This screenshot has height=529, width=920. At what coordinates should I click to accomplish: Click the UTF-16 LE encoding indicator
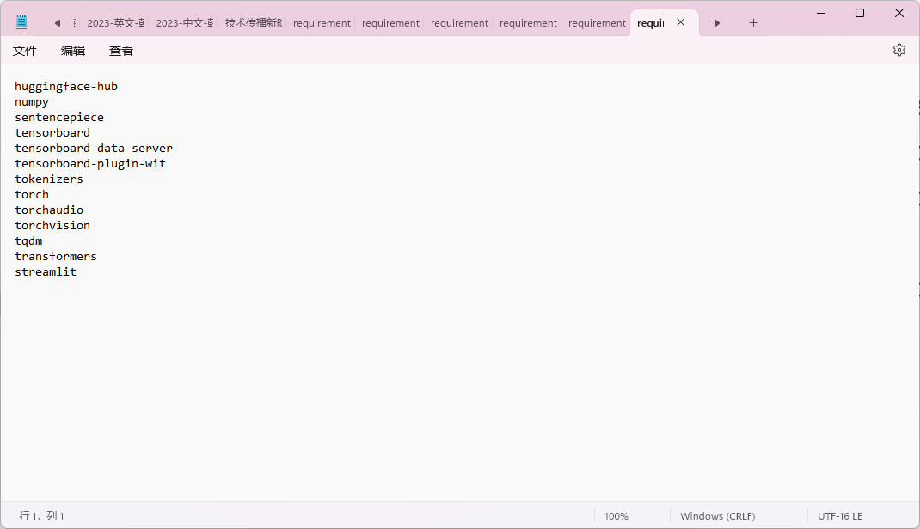(840, 516)
